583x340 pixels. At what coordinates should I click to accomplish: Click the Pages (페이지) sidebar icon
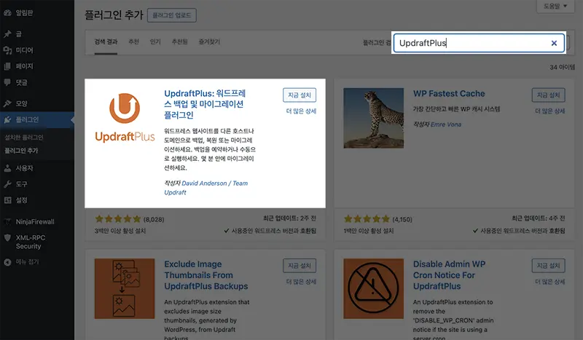pyautogui.click(x=7, y=66)
